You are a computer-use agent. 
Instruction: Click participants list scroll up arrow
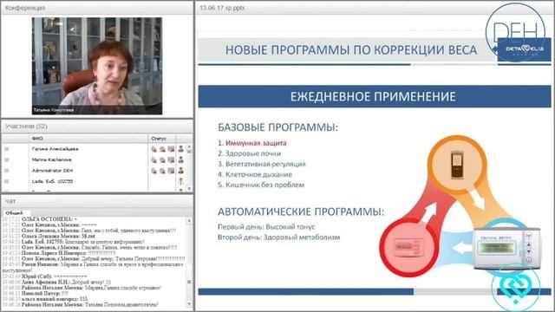click(x=189, y=146)
